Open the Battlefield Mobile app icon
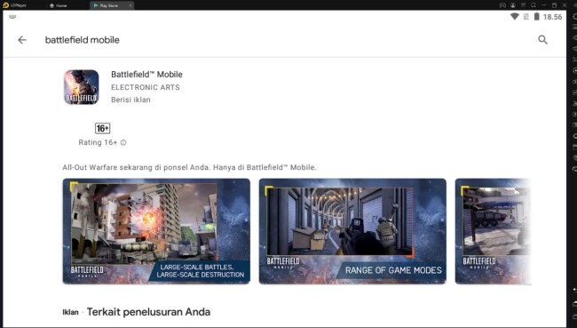Viewport: 577px width, 328px height. tap(82, 87)
